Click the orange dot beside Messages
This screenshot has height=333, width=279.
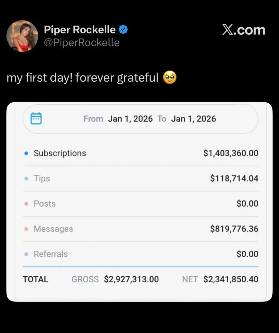point(26,229)
